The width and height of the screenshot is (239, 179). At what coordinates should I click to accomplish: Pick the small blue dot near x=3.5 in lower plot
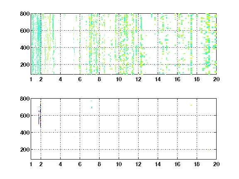click(55, 130)
